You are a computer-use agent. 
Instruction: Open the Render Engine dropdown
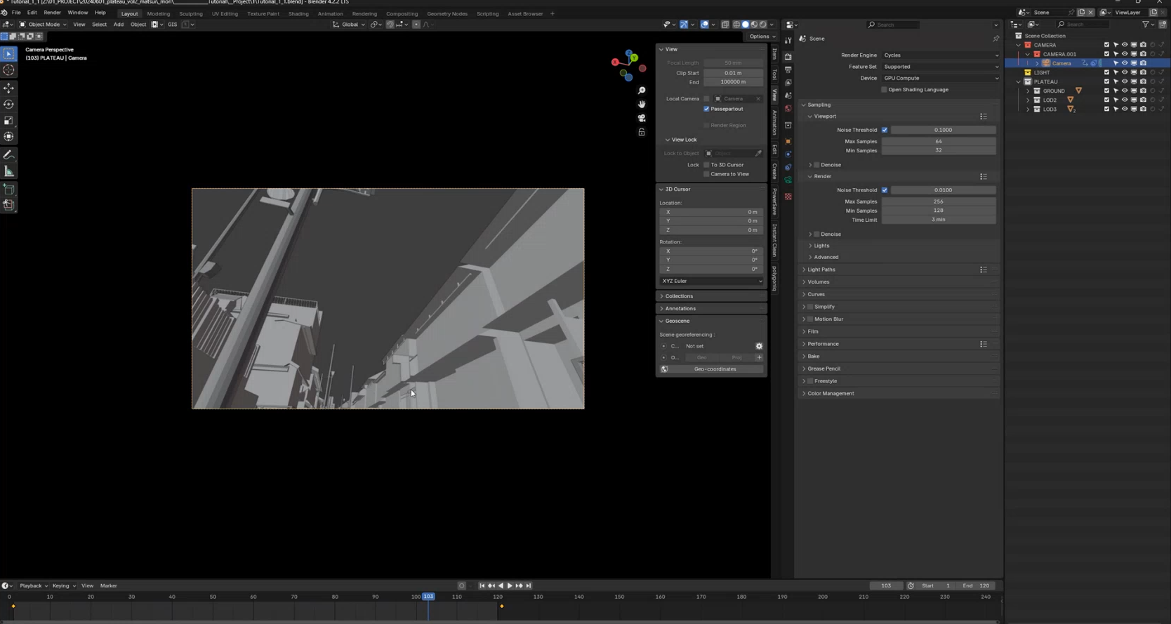pos(940,55)
